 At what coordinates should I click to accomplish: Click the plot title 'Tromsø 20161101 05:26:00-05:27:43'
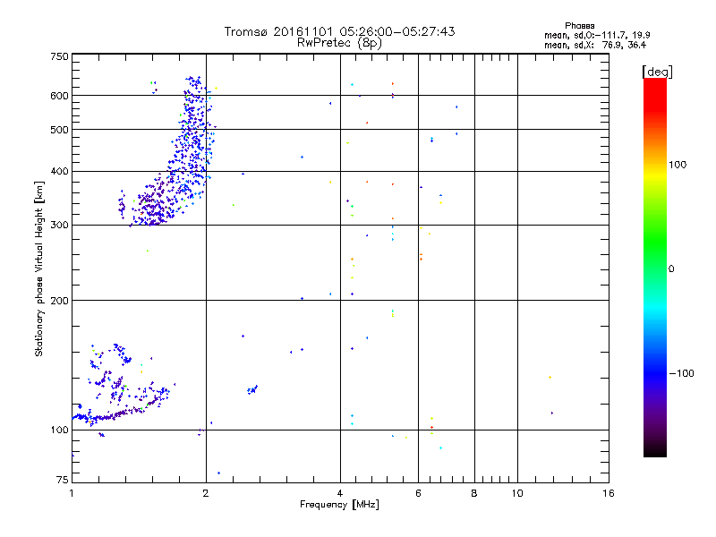(x=339, y=31)
